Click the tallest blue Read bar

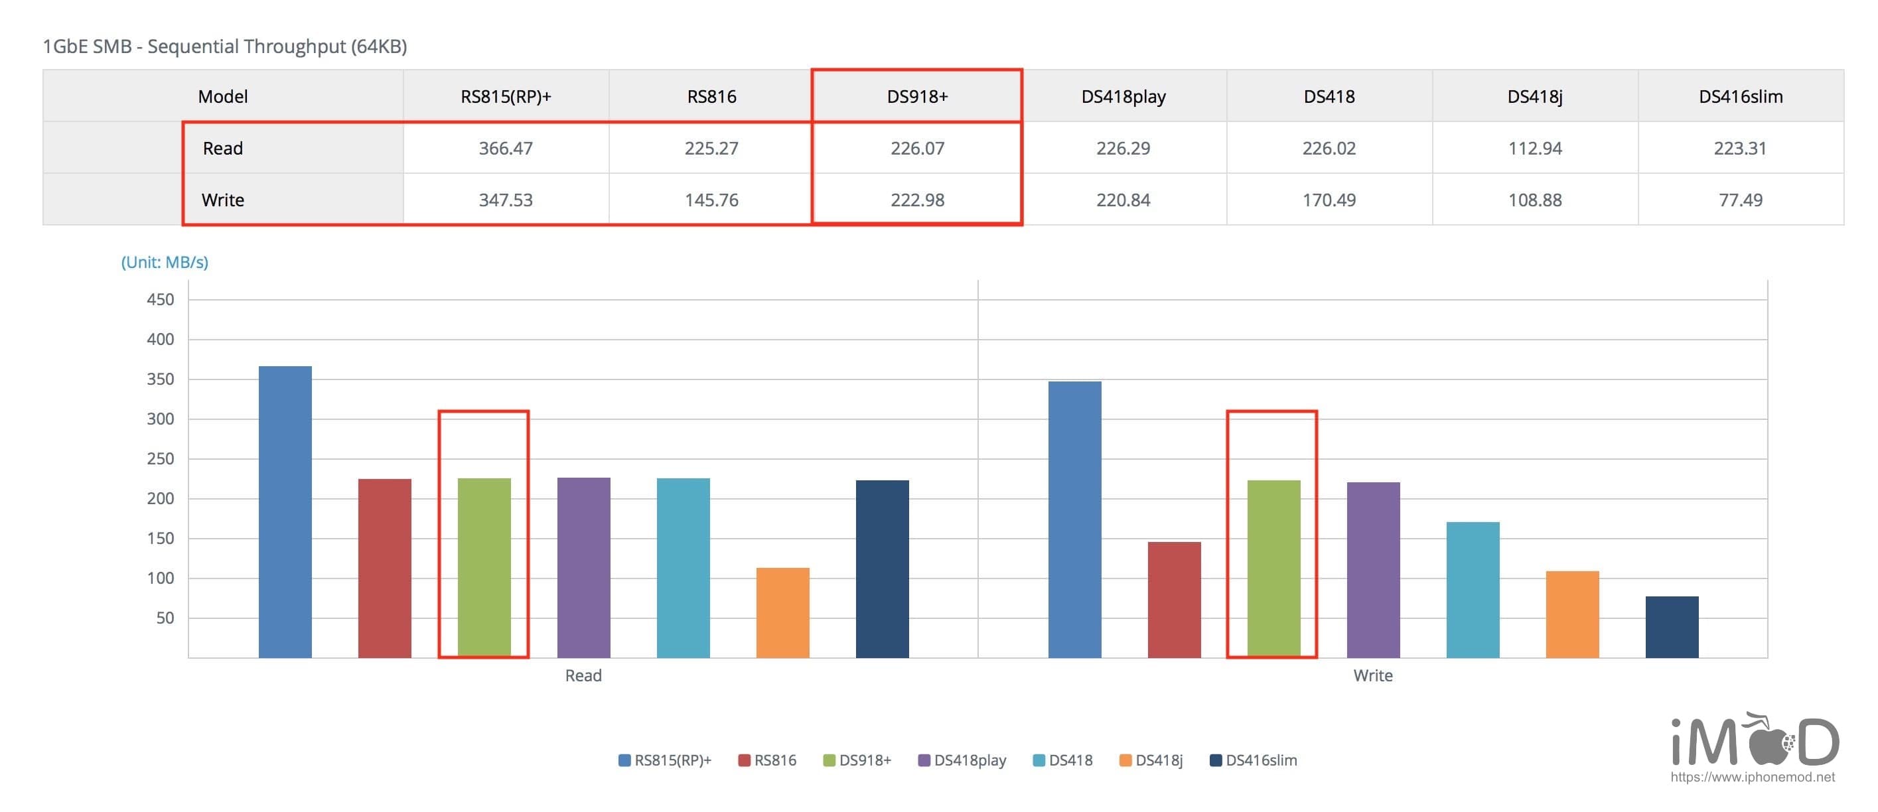[x=285, y=510]
